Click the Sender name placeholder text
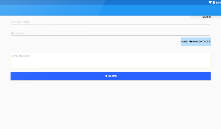221x129 pixels. [x=20, y=22]
